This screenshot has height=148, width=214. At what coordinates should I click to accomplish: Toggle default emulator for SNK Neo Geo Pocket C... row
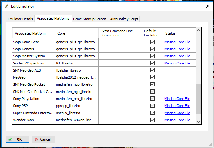(x=152, y=91)
